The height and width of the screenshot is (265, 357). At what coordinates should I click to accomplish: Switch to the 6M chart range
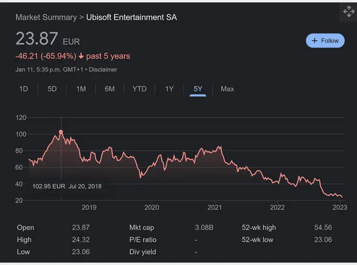pyautogui.click(x=110, y=89)
